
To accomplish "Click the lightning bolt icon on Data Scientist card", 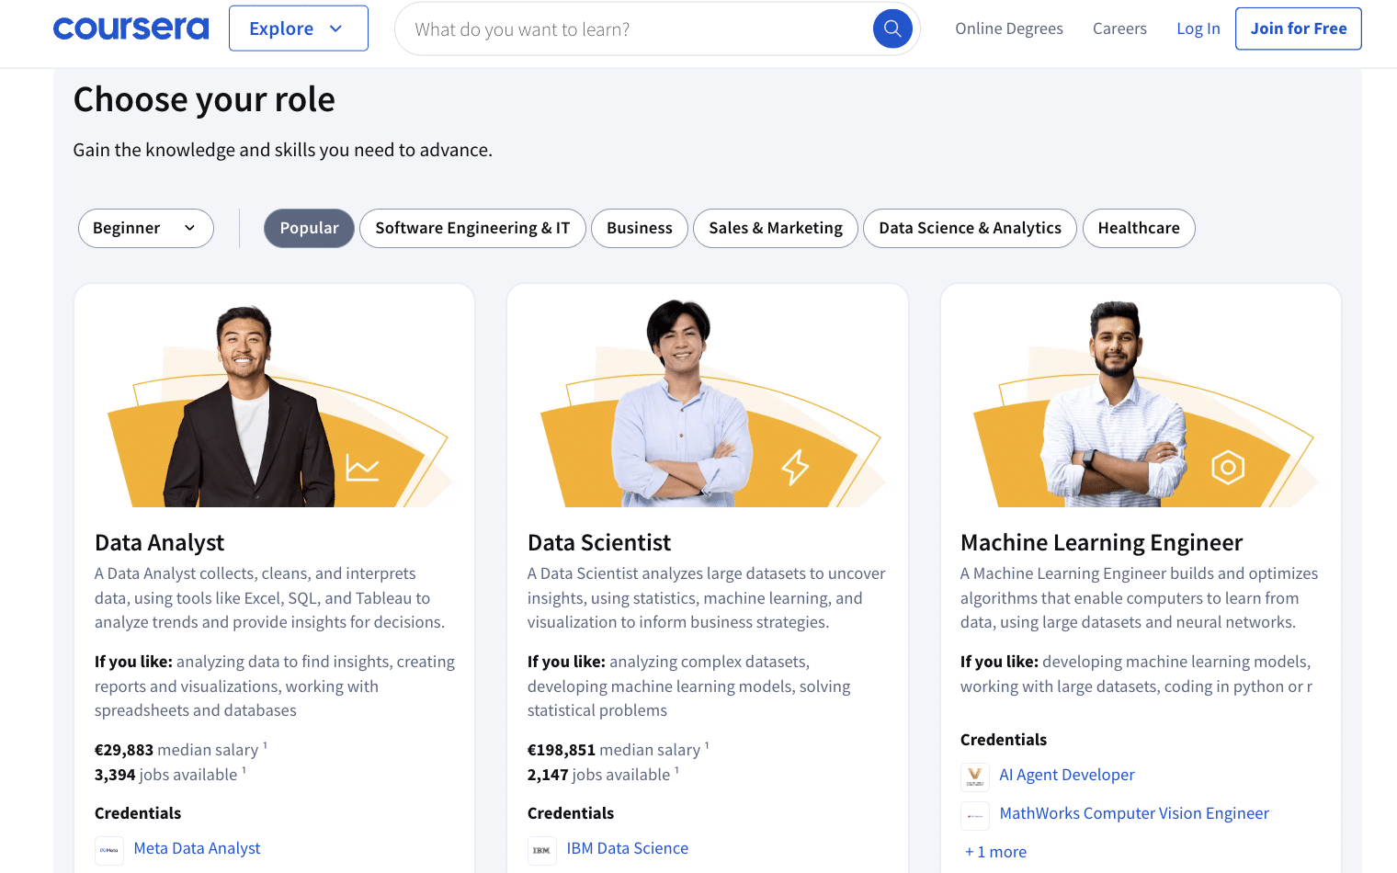I will [x=795, y=467].
